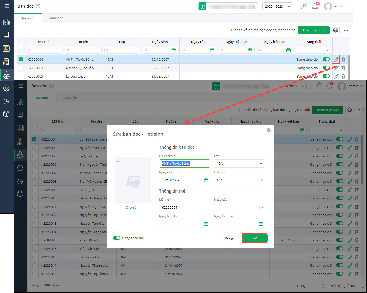Open the Ngày cấp calendar in the dialog
367x293 pixels.
(x=261, y=207)
